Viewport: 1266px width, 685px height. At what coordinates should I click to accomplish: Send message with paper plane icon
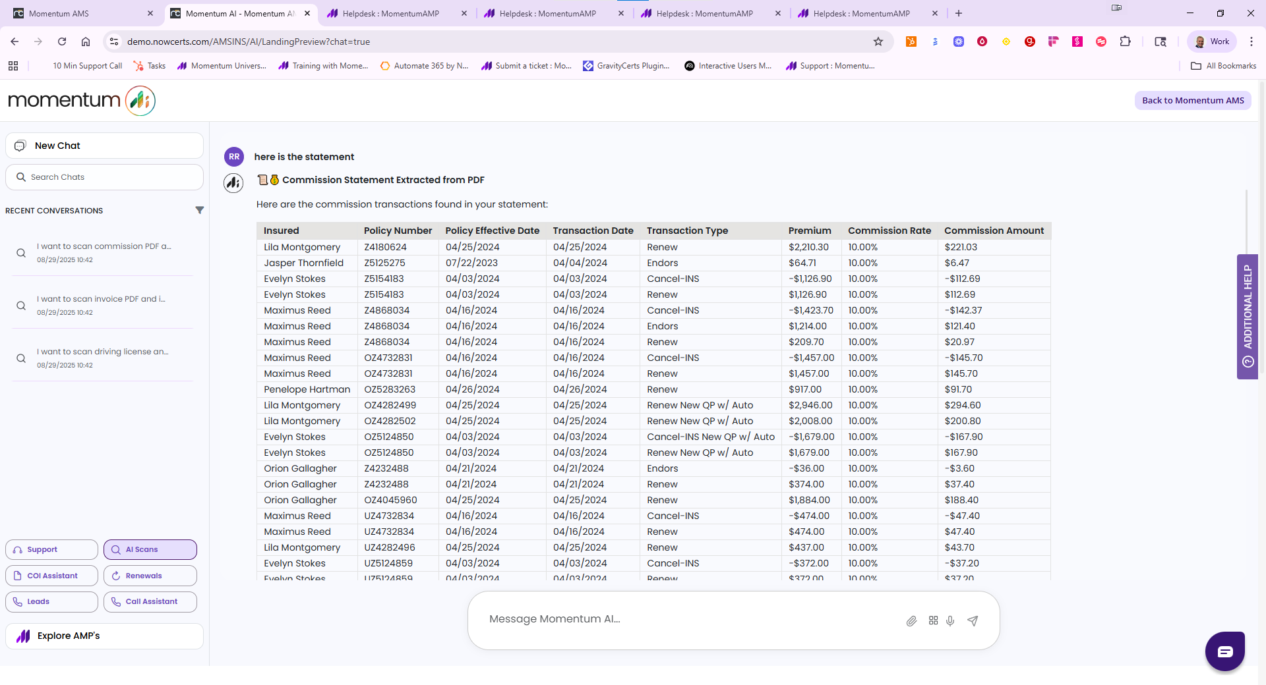(x=973, y=620)
